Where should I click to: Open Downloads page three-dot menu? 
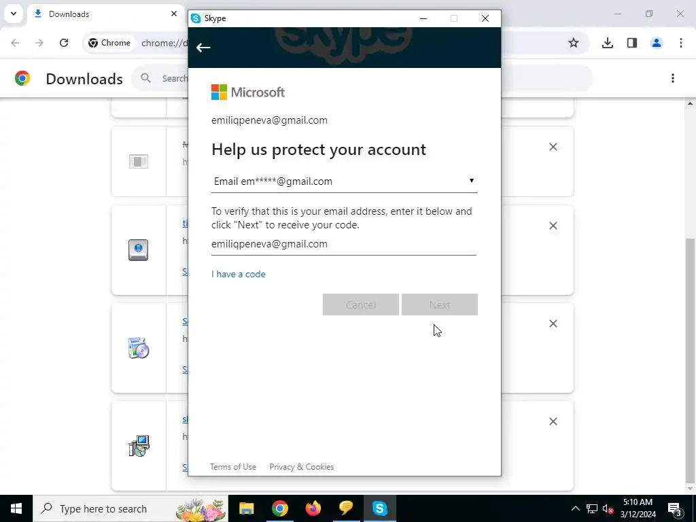672,78
